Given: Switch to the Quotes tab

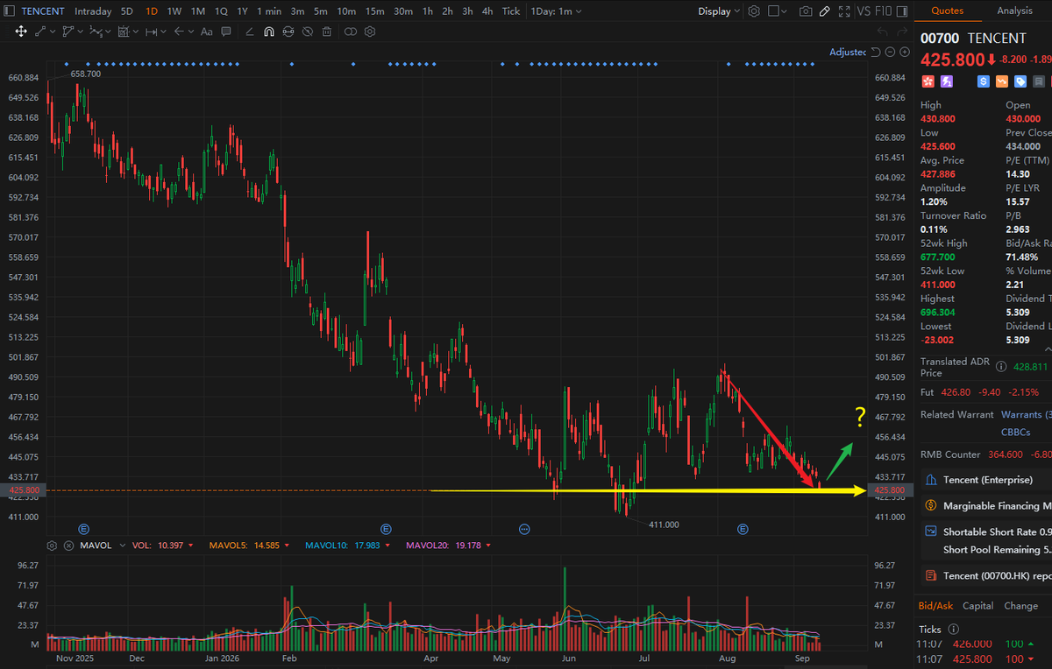Looking at the screenshot, I should tap(947, 11).
